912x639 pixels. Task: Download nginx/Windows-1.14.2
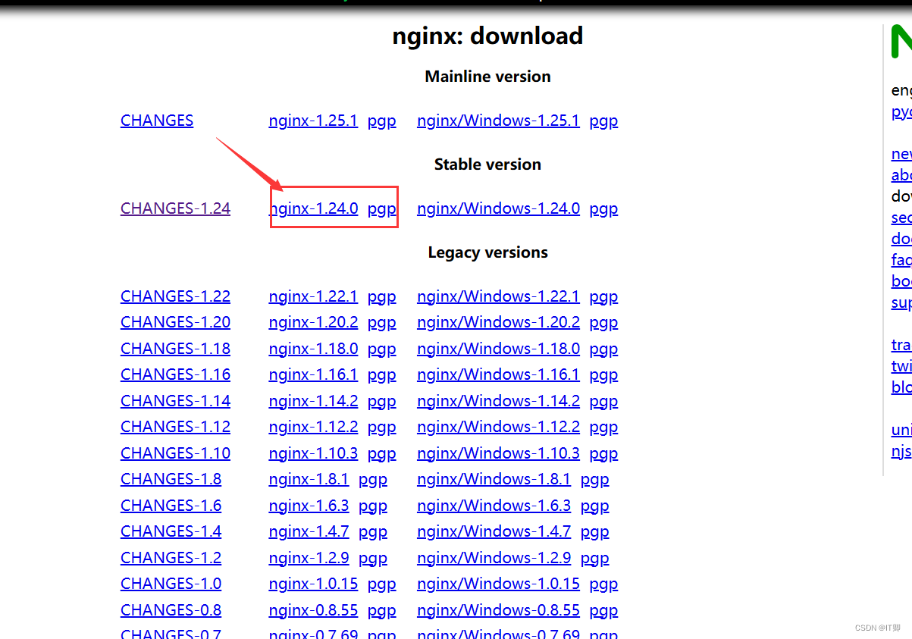pyautogui.click(x=498, y=401)
